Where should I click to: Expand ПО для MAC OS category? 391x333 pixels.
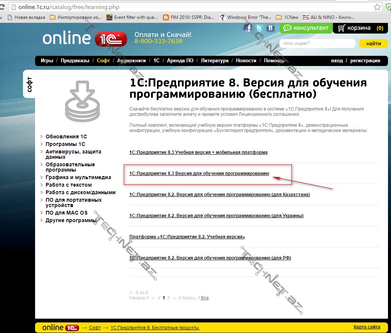[66, 213]
